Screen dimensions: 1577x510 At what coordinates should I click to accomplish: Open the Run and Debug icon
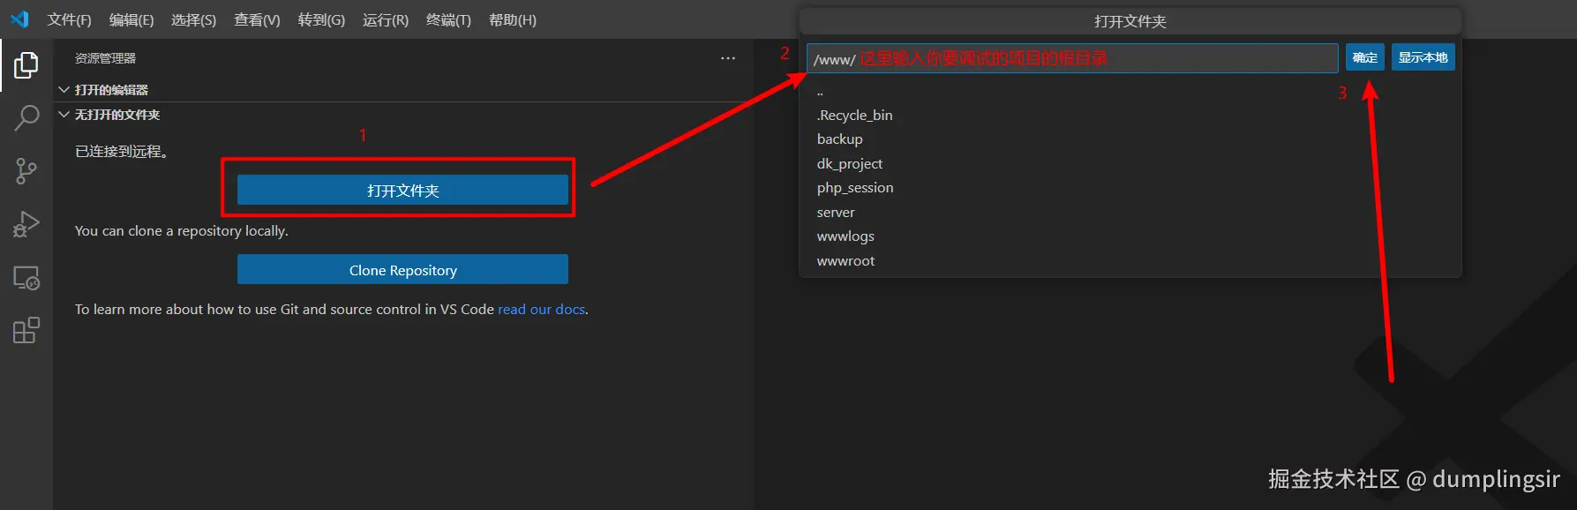point(26,224)
